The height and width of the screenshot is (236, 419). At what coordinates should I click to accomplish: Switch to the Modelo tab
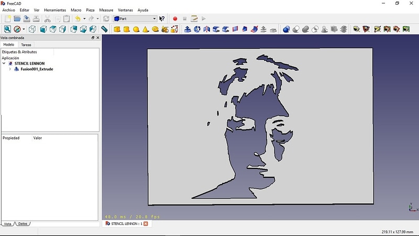point(9,45)
